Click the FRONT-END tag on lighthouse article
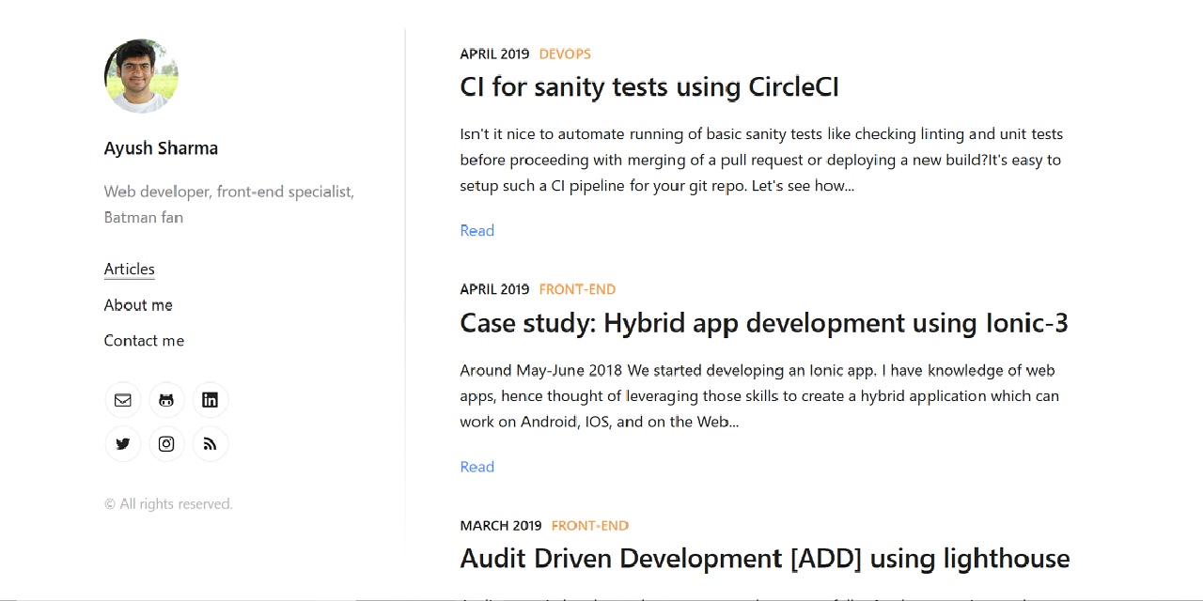The height and width of the screenshot is (601, 1203). (589, 525)
